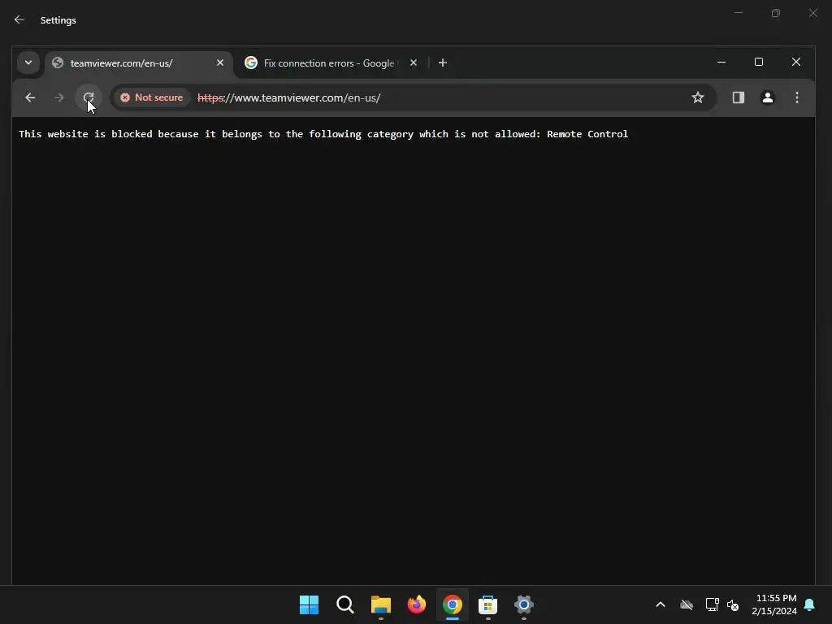The width and height of the screenshot is (832, 624).
Task: Expand the tab search dropdown
Action: point(28,63)
